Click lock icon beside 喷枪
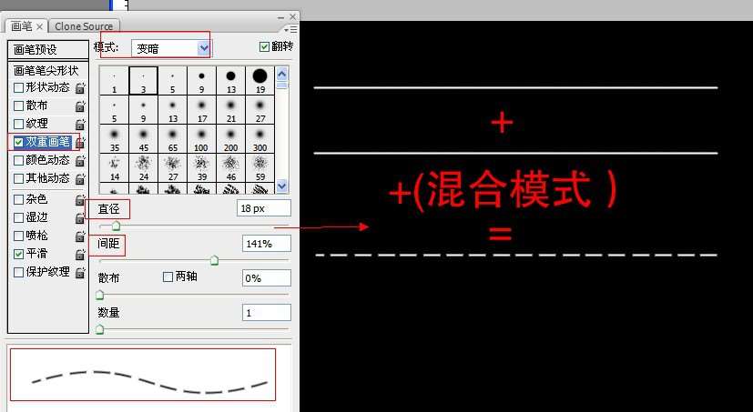 (81, 236)
